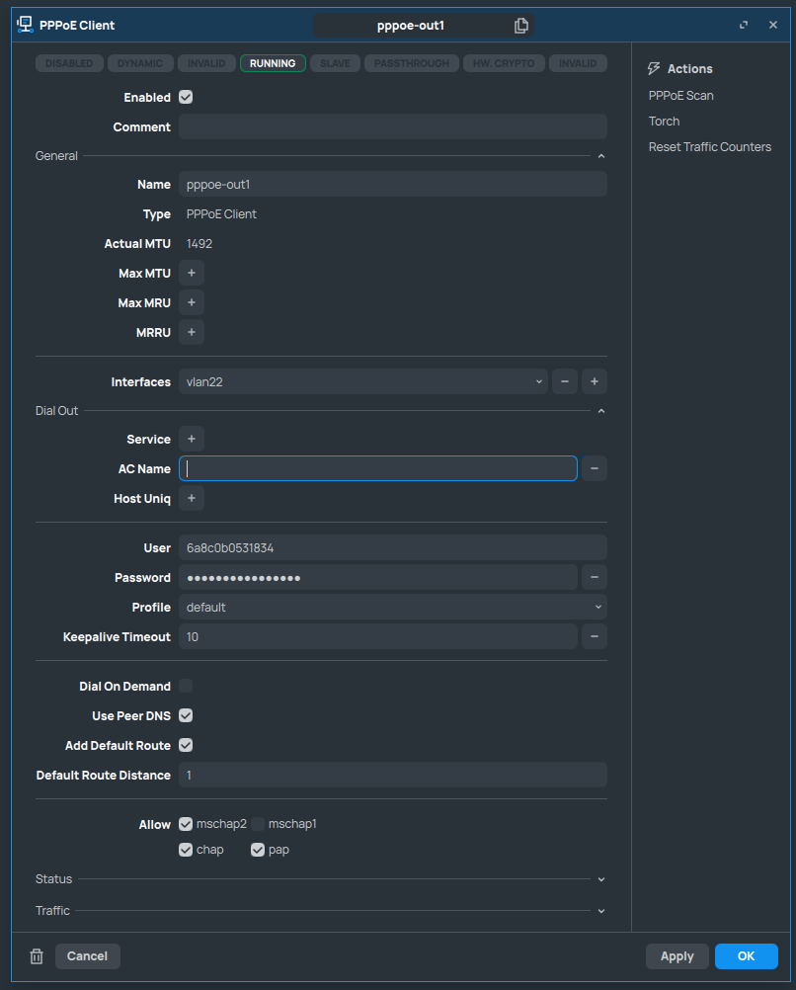The width and height of the screenshot is (796, 990).
Task: Click the Password field
Action: click(x=378, y=577)
